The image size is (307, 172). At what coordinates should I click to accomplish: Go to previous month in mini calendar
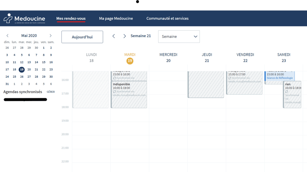click(x=7, y=36)
